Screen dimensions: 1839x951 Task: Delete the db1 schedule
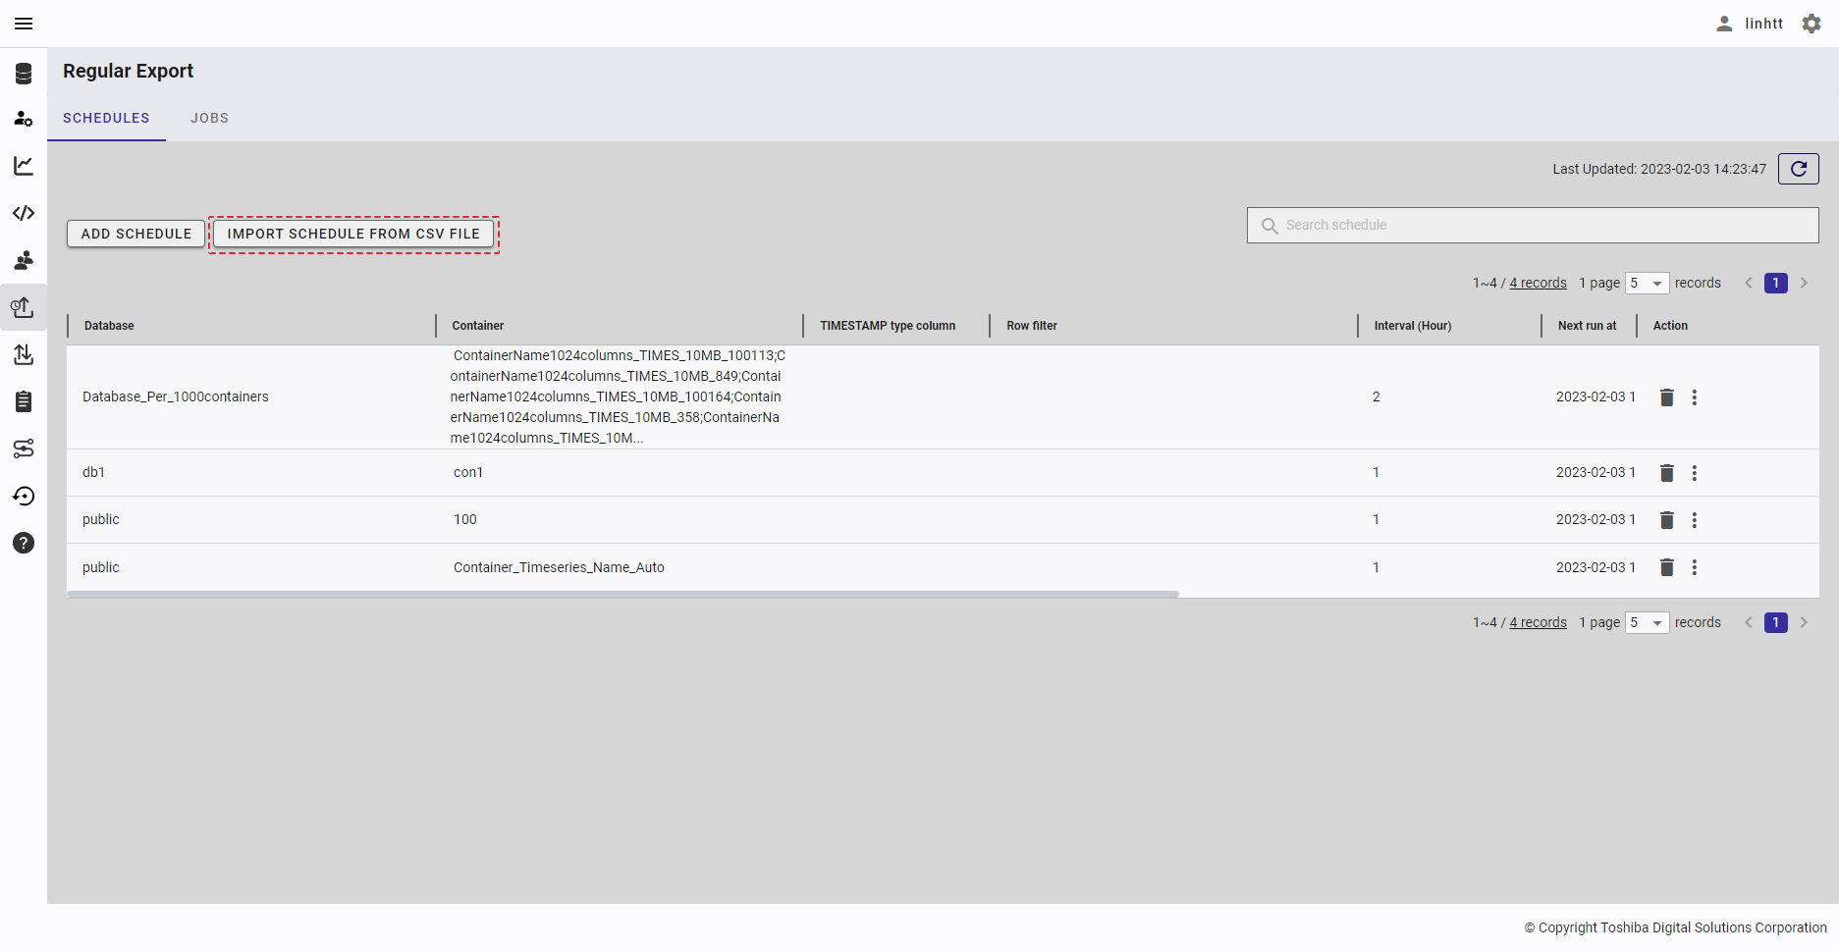(1666, 473)
